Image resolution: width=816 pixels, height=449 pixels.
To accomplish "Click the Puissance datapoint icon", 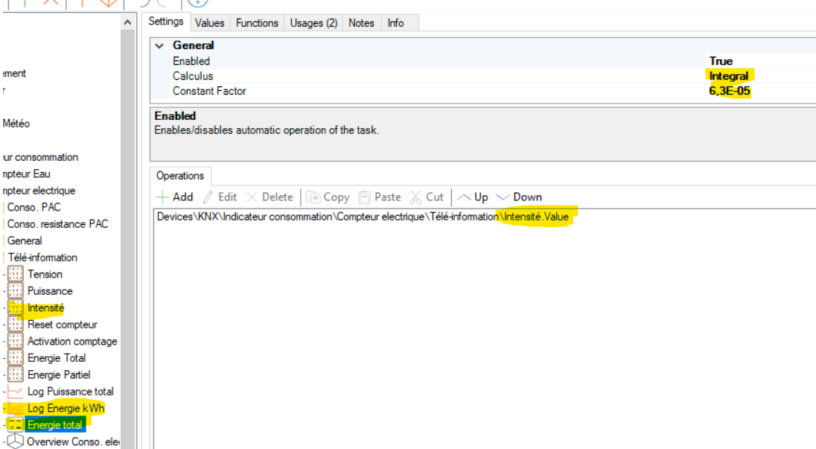I will (x=16, y=291).
